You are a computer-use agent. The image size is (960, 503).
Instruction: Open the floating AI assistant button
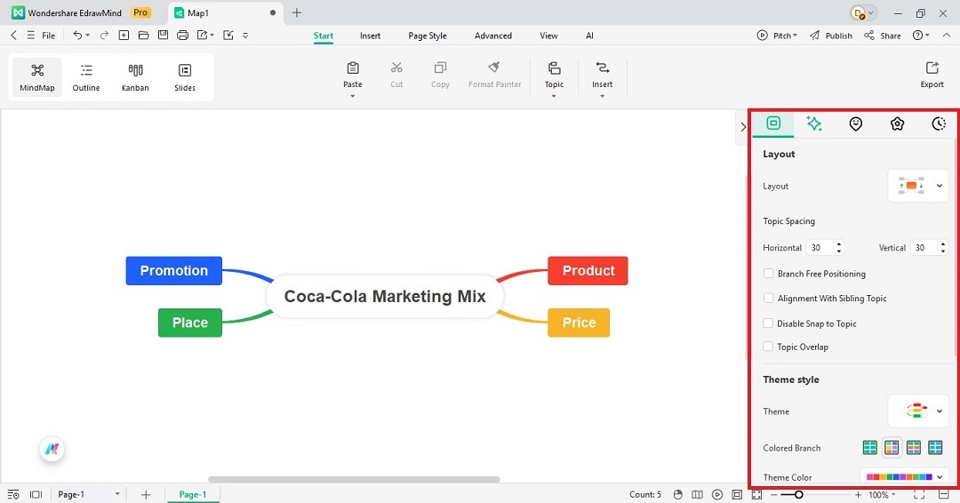click(x=52, y=449)
